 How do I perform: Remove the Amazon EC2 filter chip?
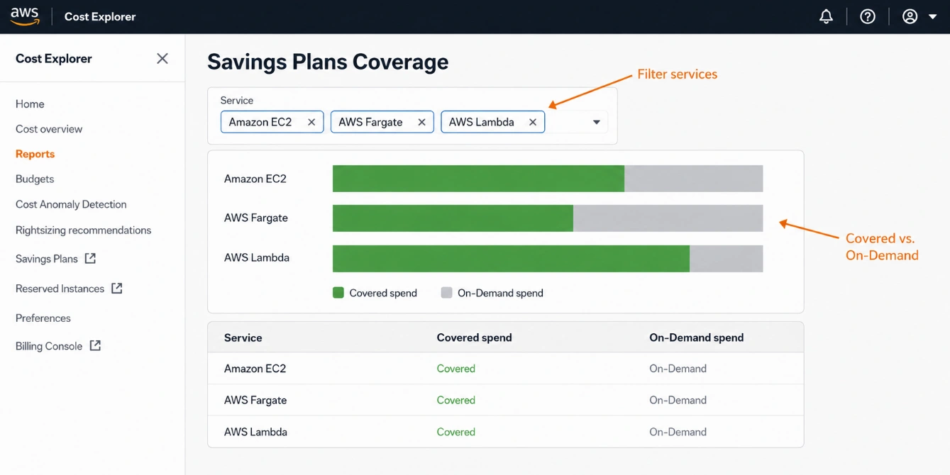pyautogui.click(x=311, y=122)
